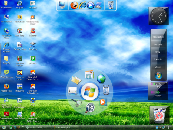
Task: Open LingvoSoft Talking Tran... icon
Action: coord(33,117)
